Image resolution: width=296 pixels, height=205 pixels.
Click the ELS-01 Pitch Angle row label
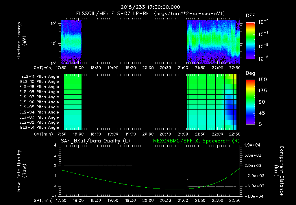pyautogui.click(x=40, y=127)
